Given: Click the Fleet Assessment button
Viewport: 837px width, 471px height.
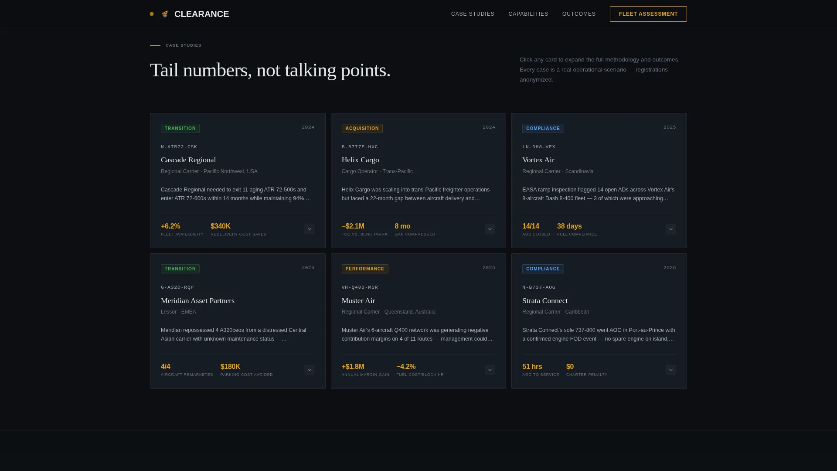Looking at the screenshot, I should [x=648, y=14].
